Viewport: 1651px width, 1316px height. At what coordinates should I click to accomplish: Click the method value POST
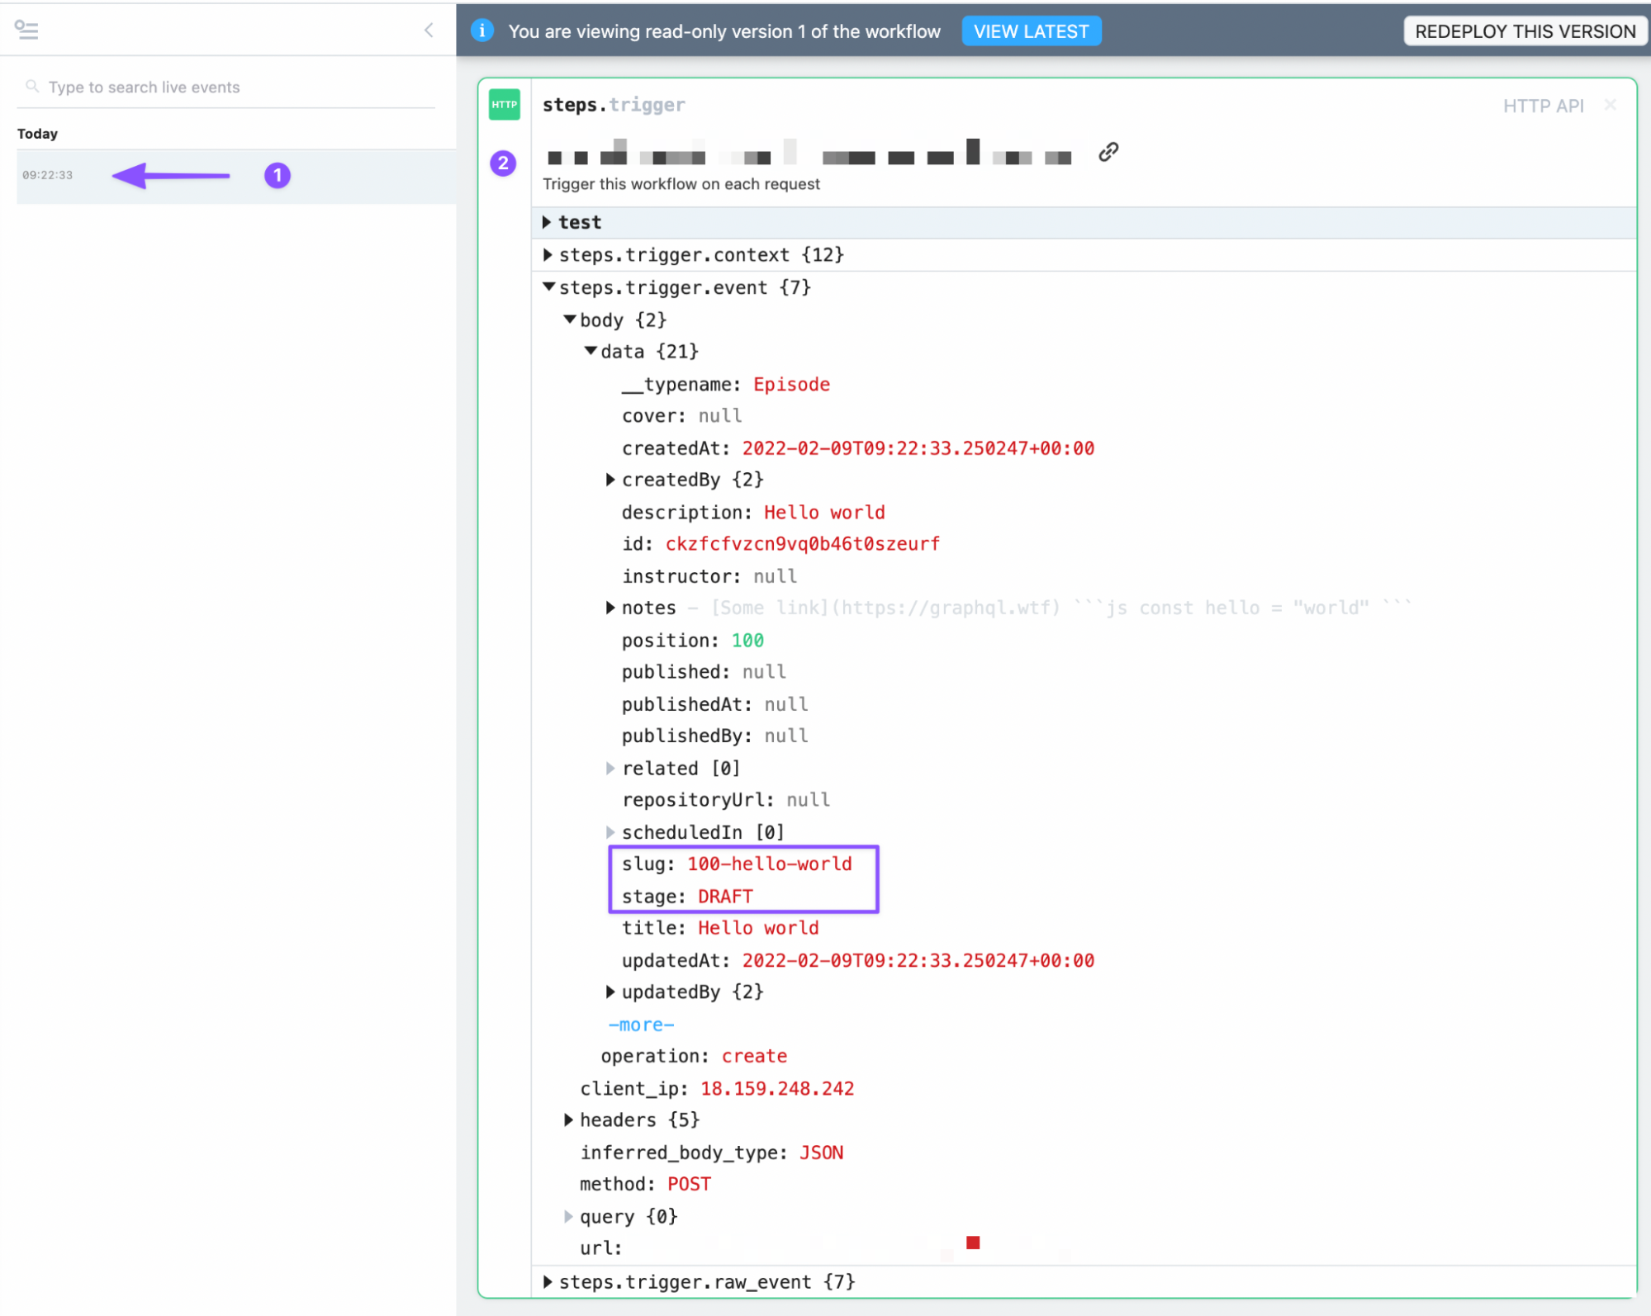pyautogui.click(x=689, y=1184)
